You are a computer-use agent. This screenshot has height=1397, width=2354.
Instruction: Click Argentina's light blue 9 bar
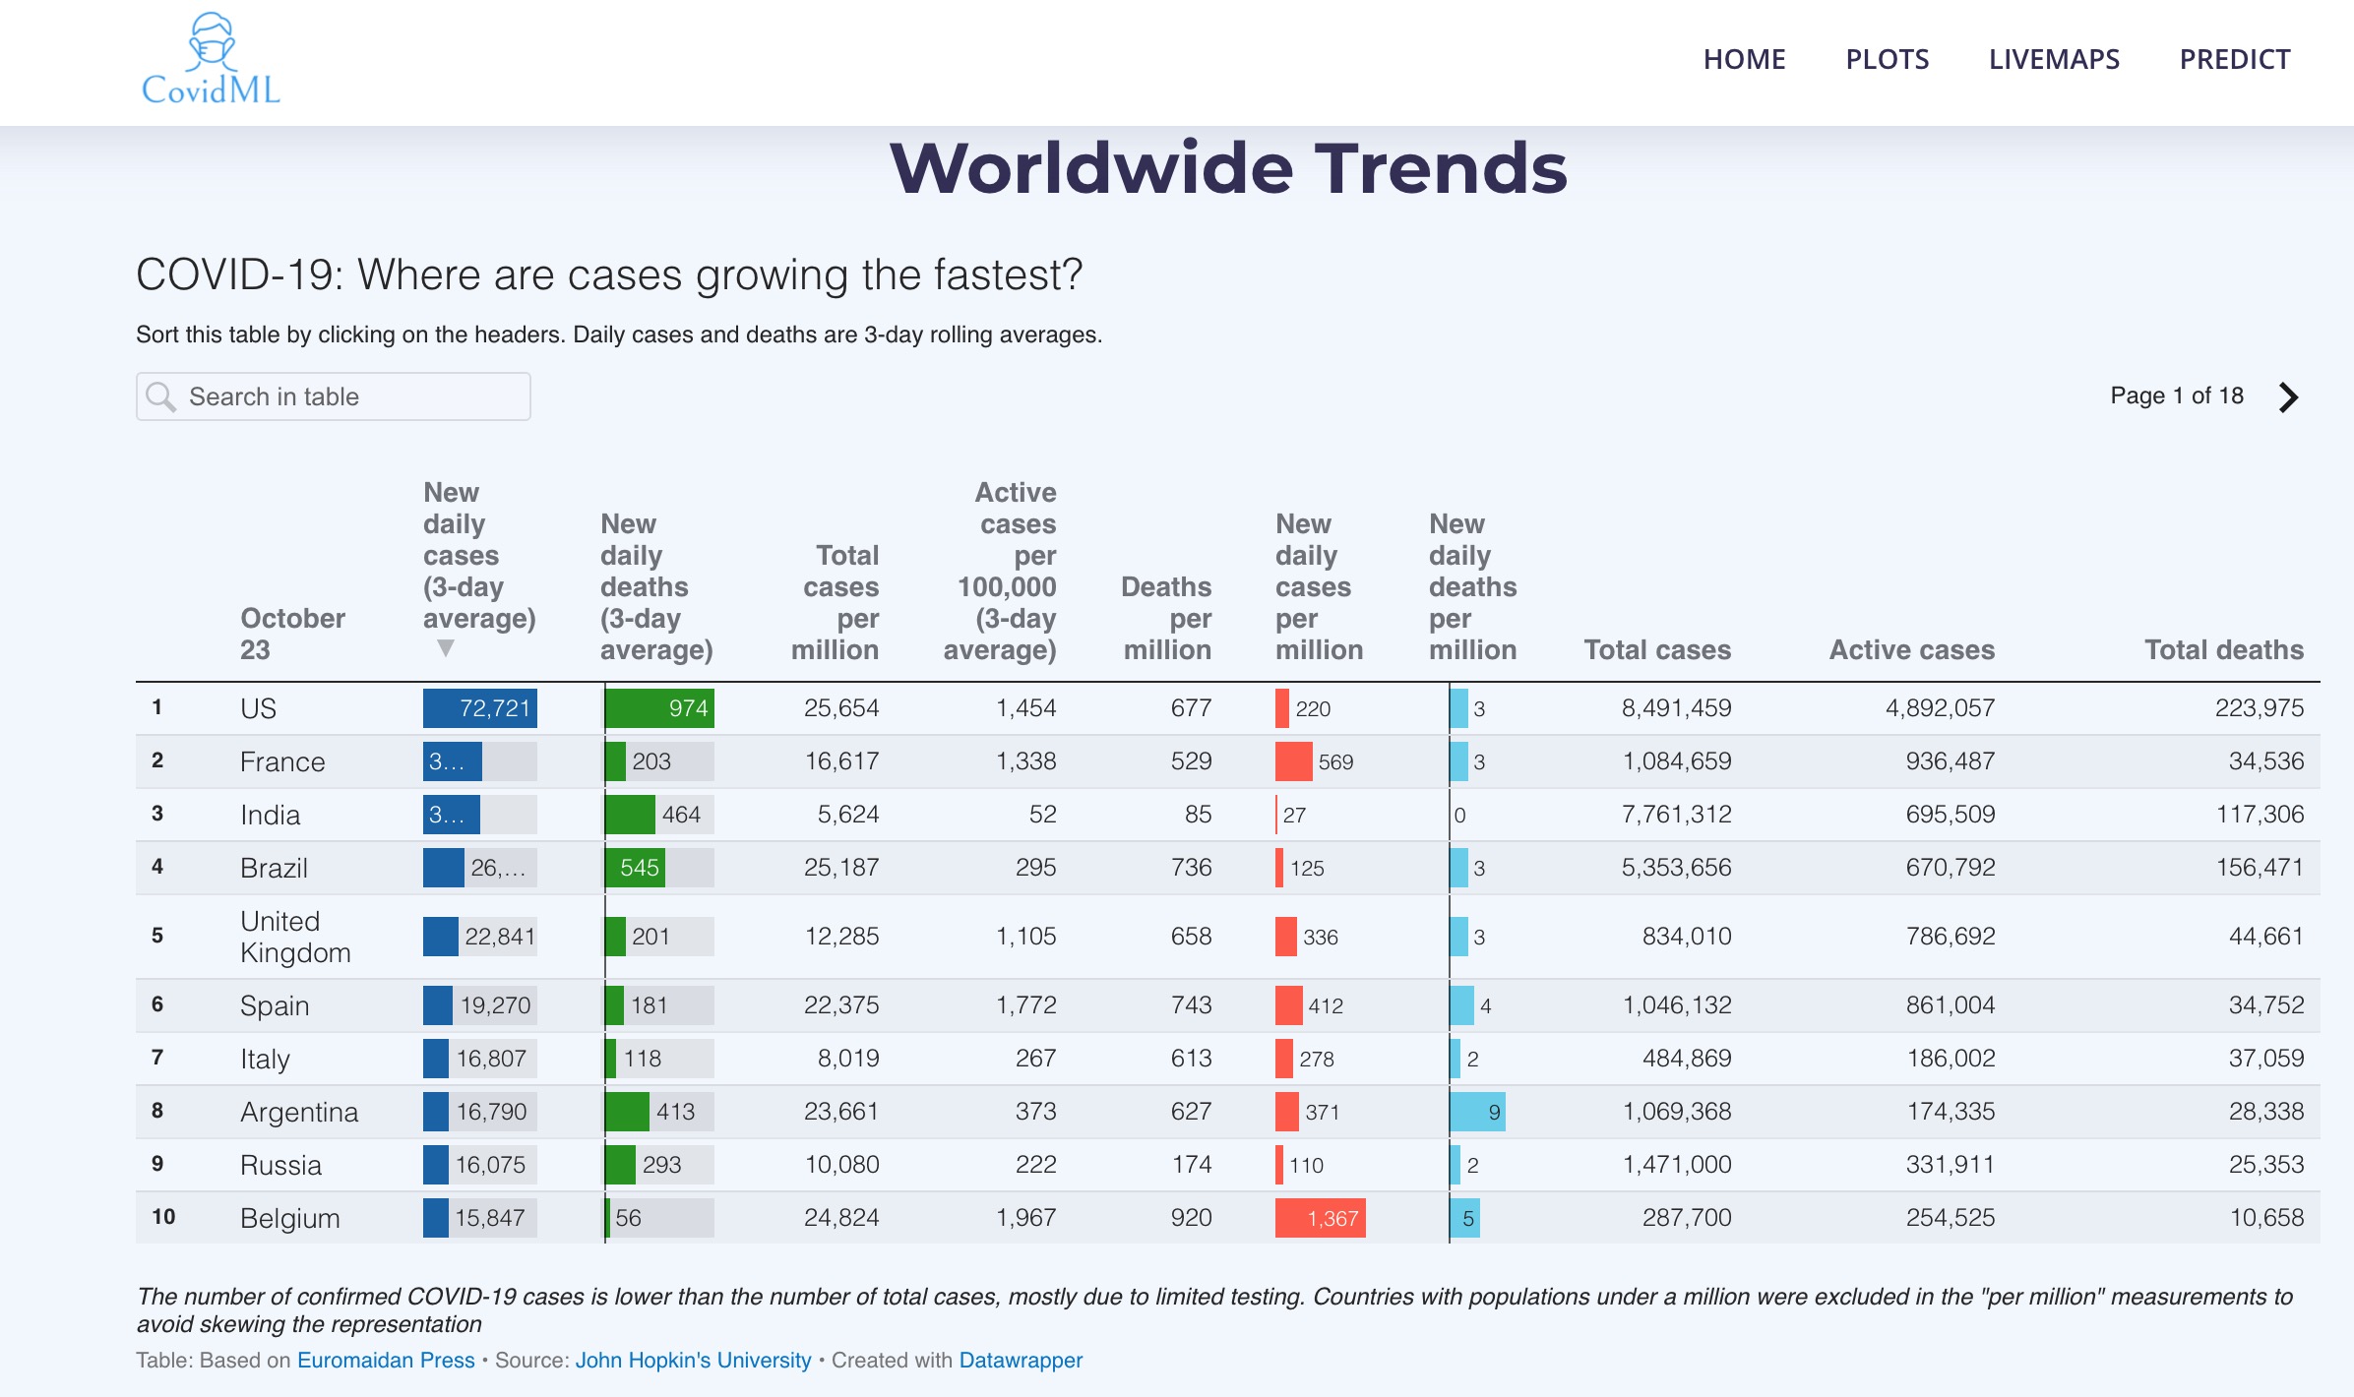pyautogui.click(x=1476, y=1112)
